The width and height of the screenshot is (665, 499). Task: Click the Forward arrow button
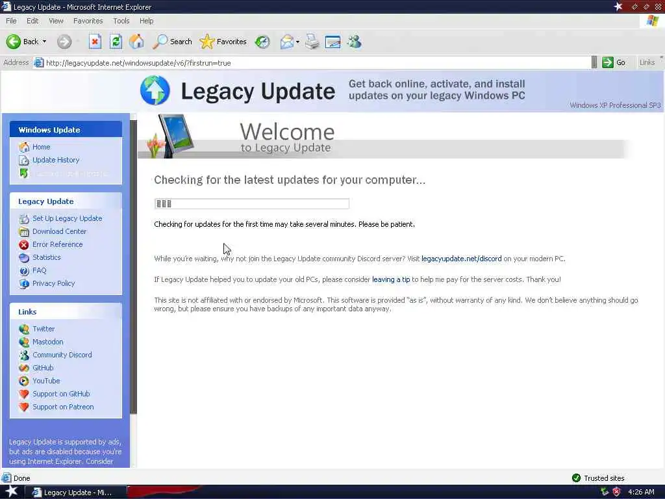pyautogui.click(x=64, y=42)
